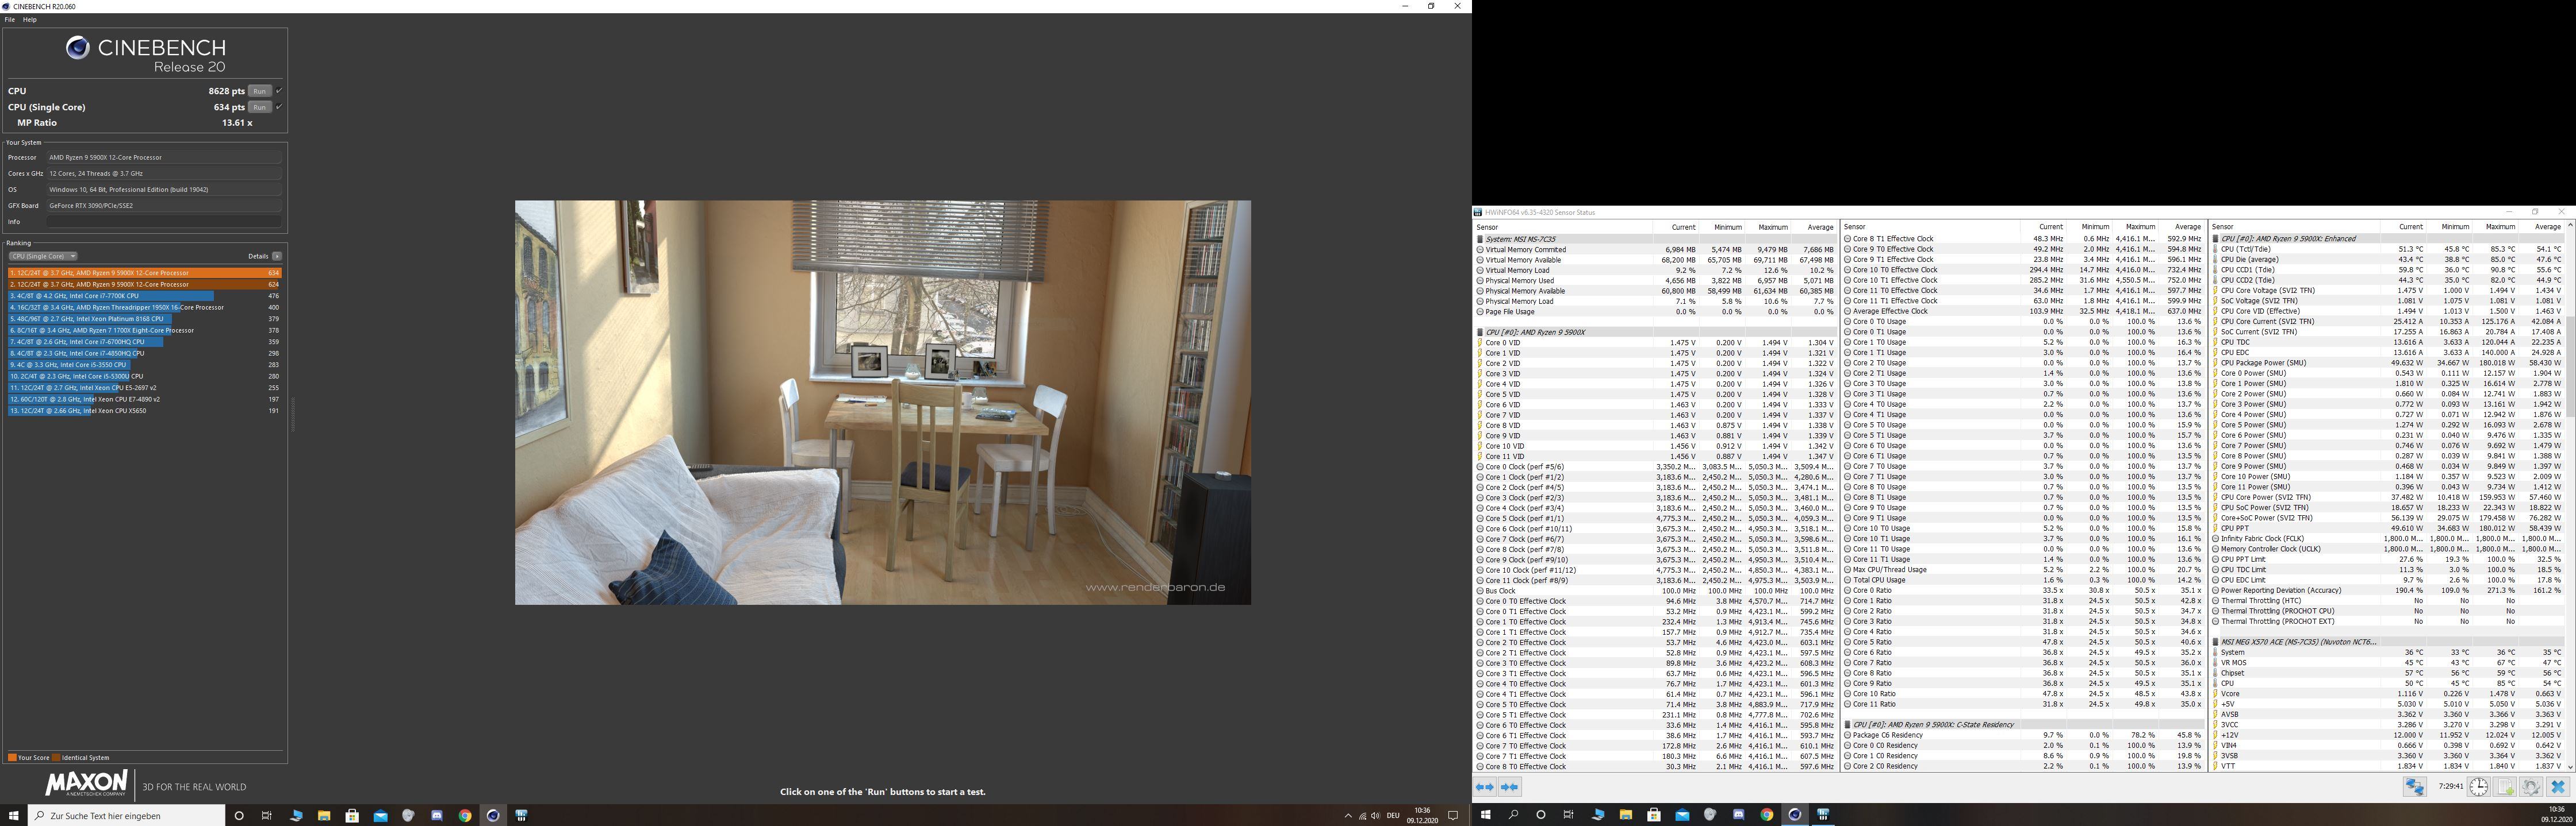Screen dimensions: 2576x826
Task: Open Discord from right taskbar
Action: coord(1738,815)
